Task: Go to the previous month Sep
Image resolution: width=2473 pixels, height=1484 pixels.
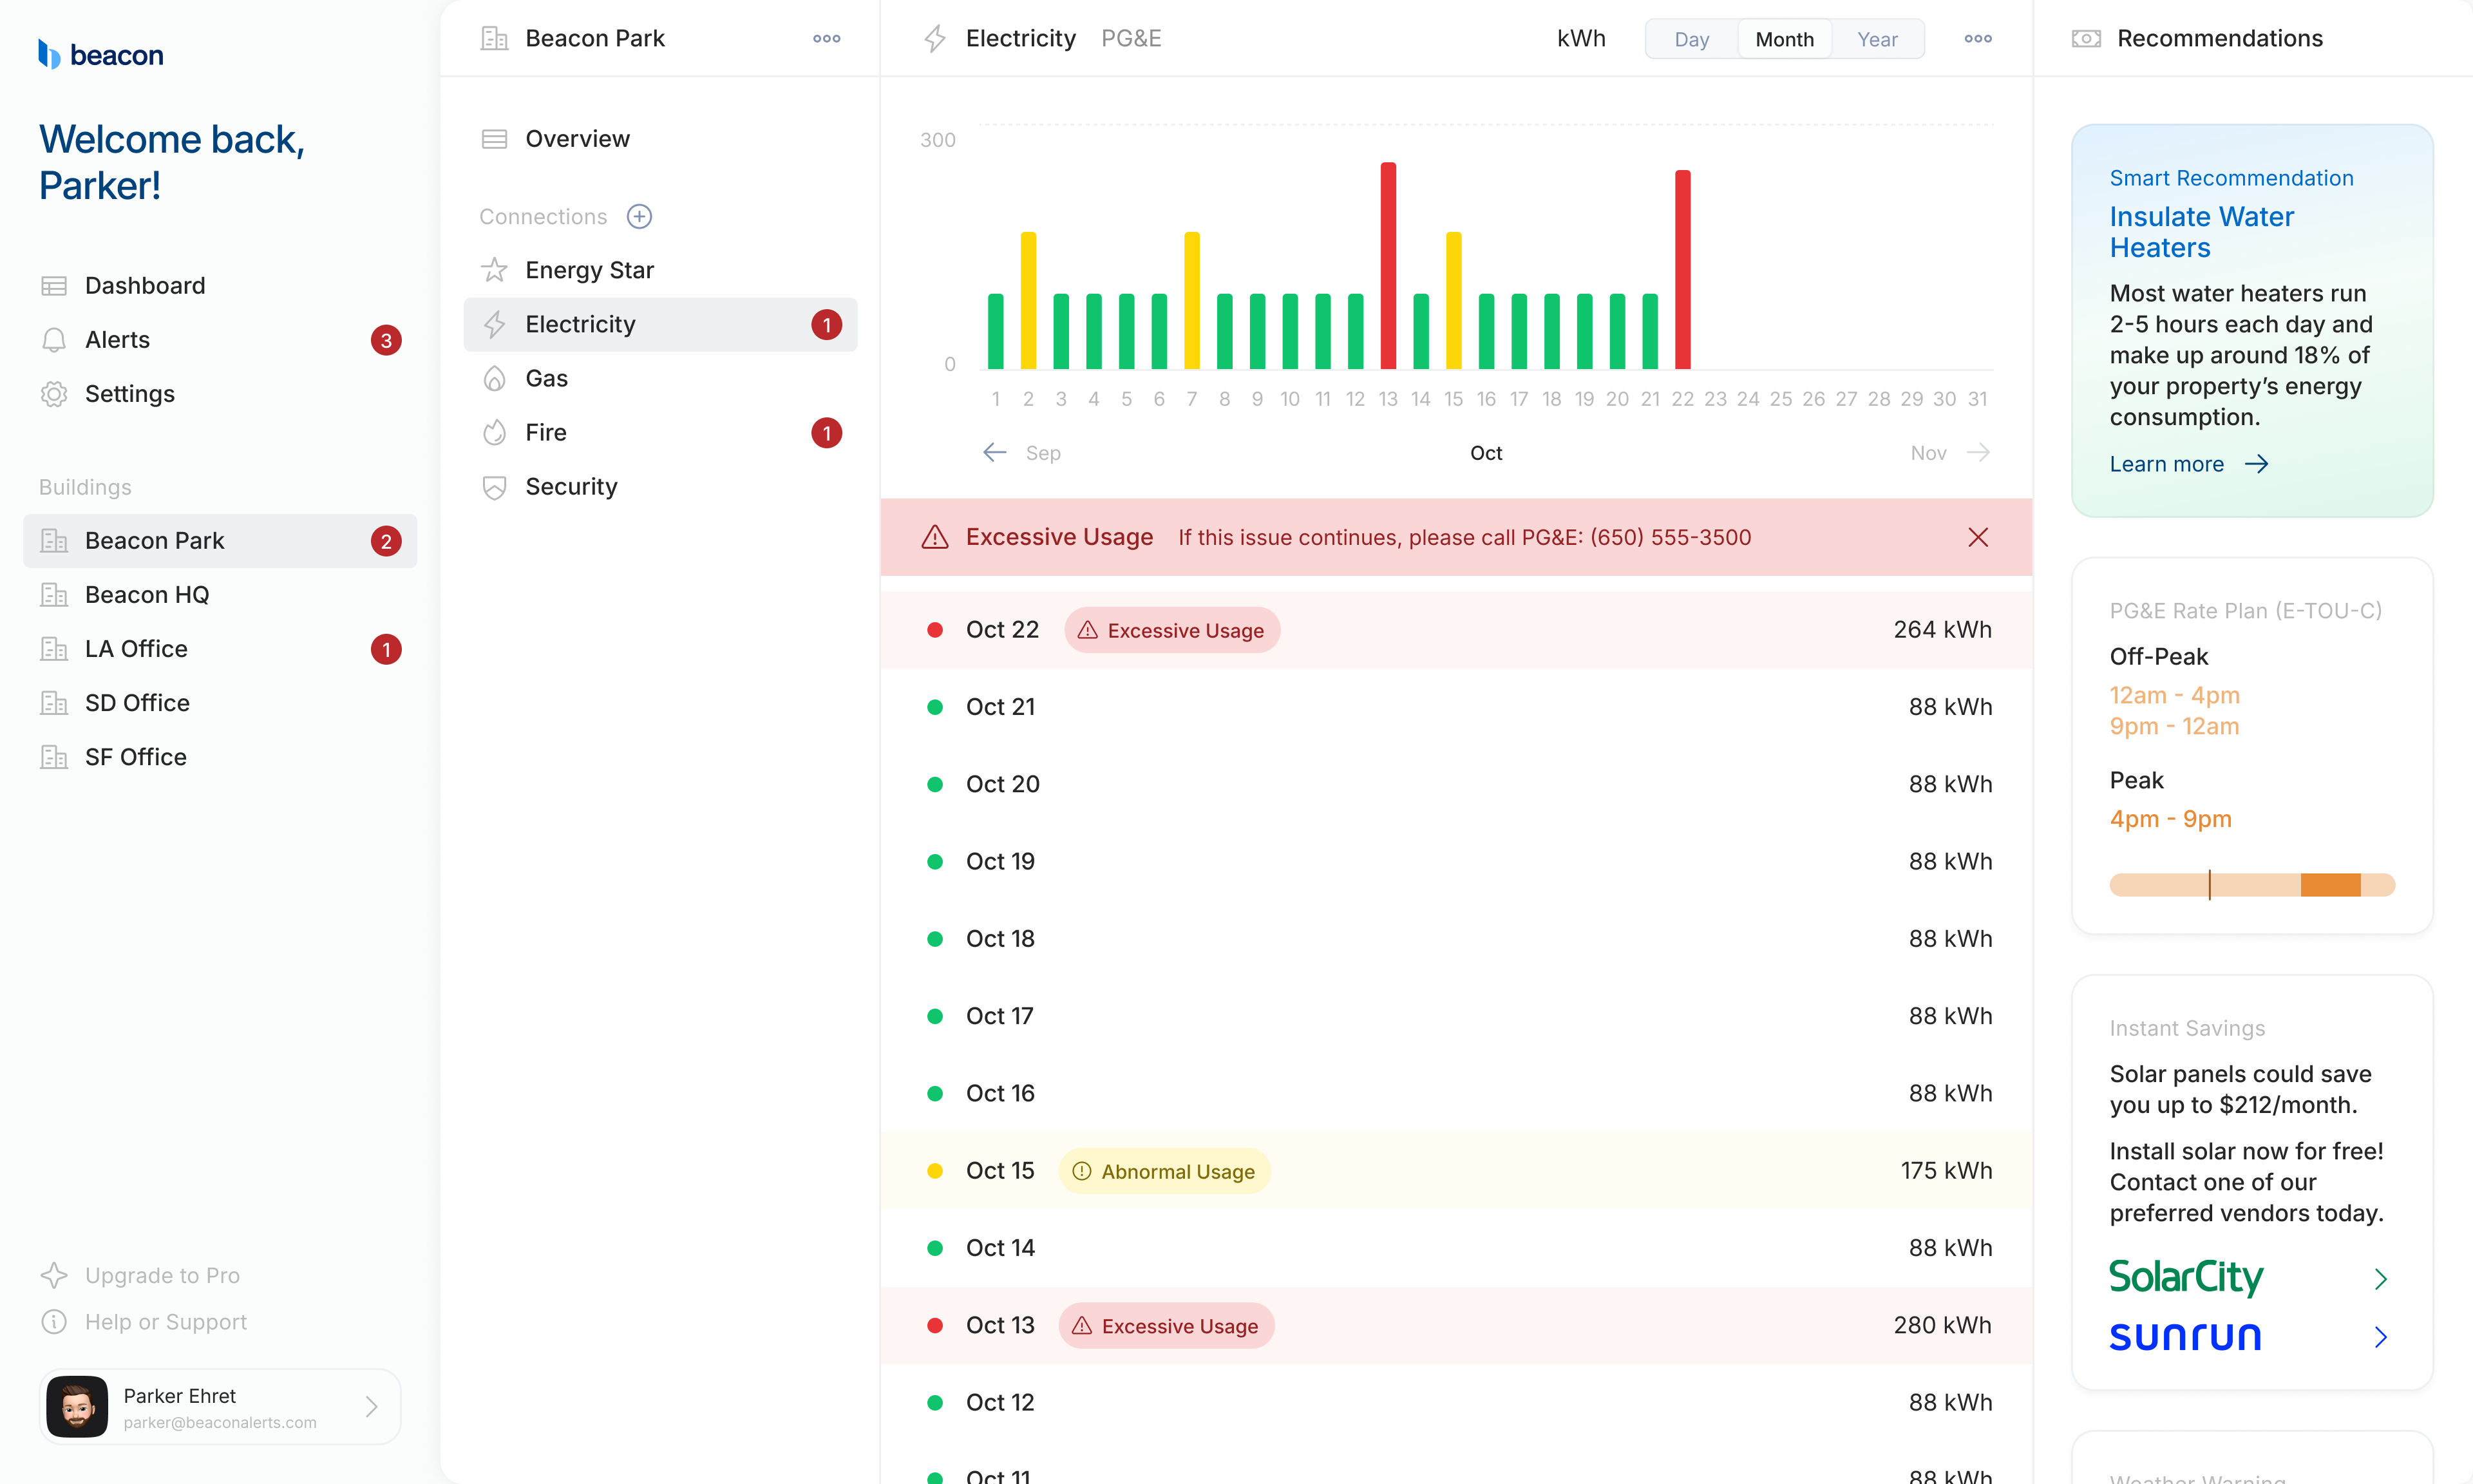Action: (x=1021, y=453)
